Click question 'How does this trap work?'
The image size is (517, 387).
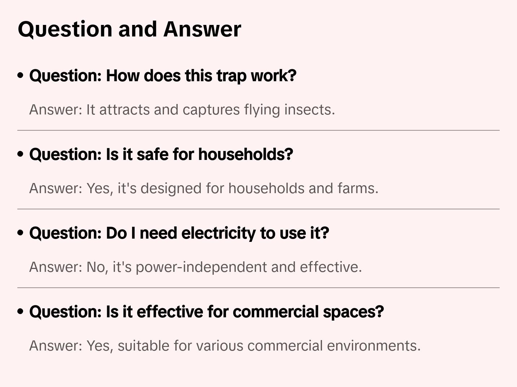point(162,76)
